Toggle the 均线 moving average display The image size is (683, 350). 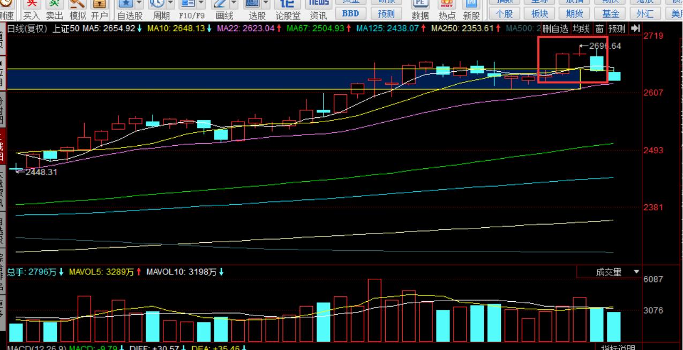(x=581, y=28)
